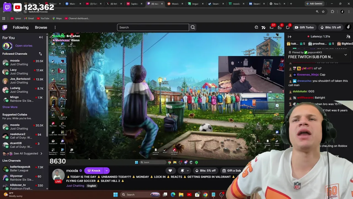Open Task View on taskbar
Viewport: 353px width, 199px height.
(165, 195)
